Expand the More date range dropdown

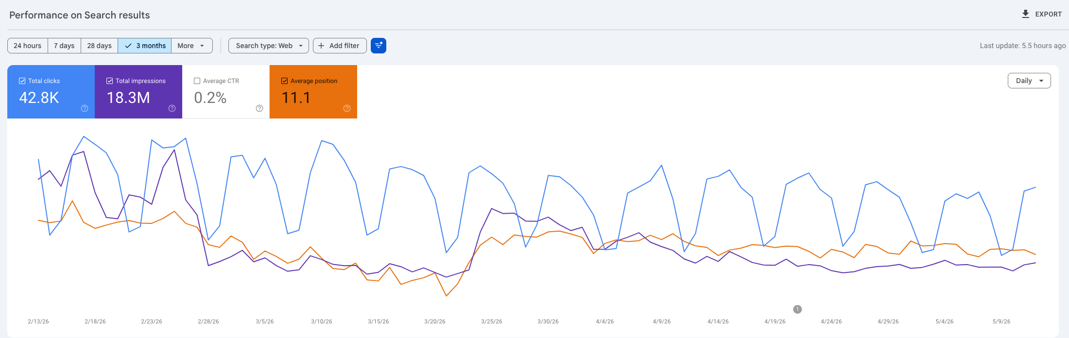coord(192,46)
